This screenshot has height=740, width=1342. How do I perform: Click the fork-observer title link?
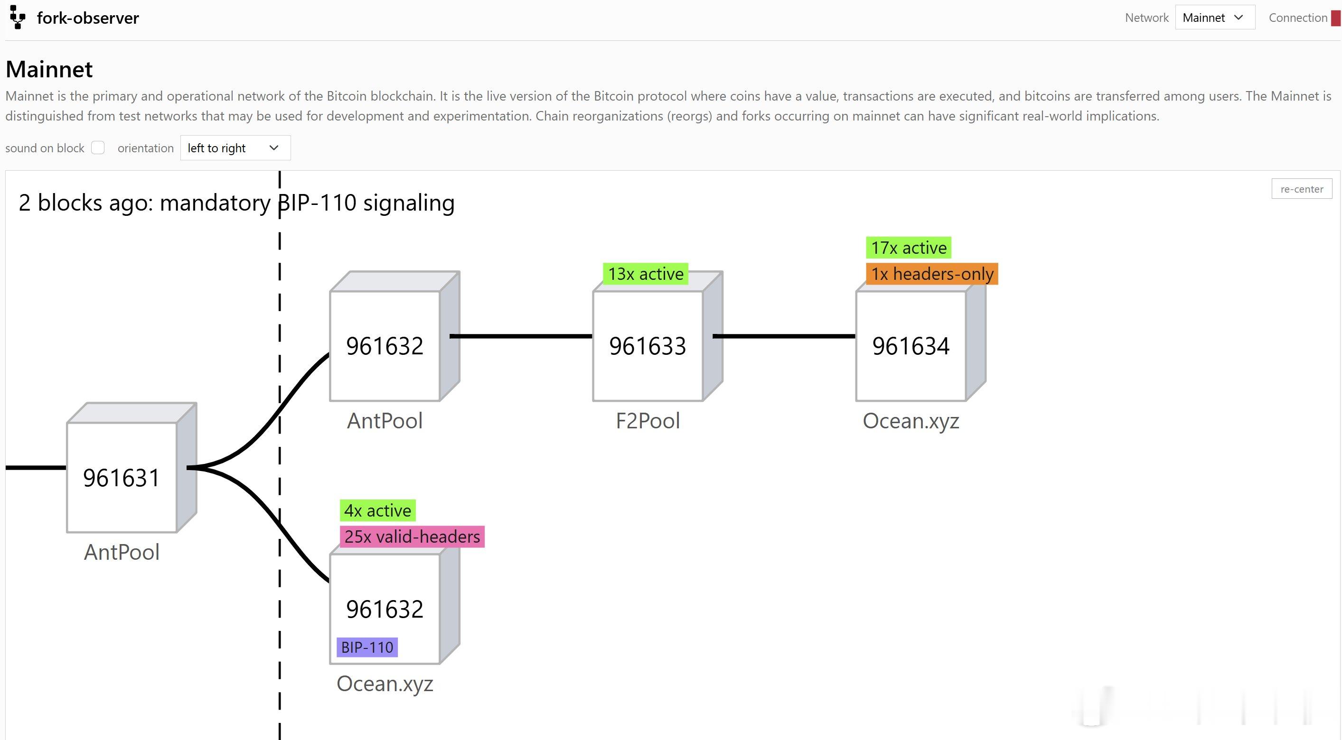(x=87, y=18)
